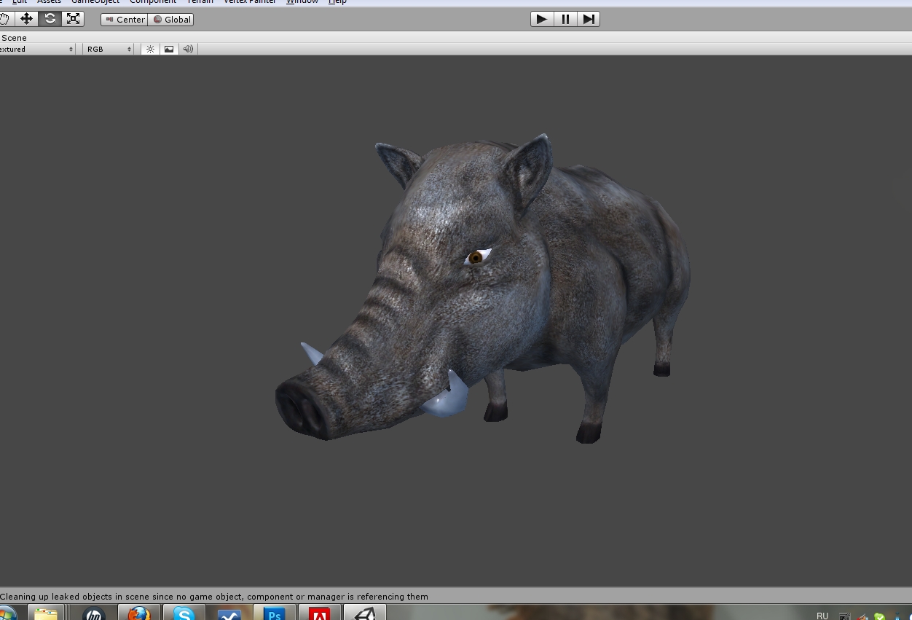Open the RGB render mode dropdown
The height and width of the screenshot is (620, 912).
pyautogui.click(x=109, y=49)
